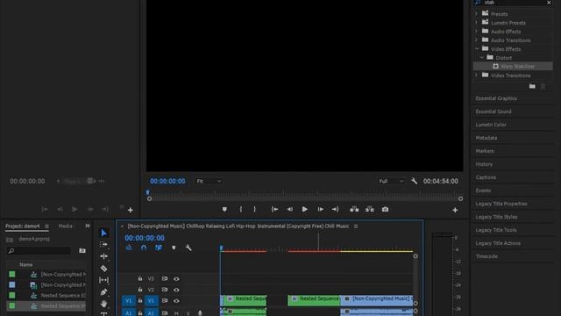Toggle Snap magnet in the timeline
This screenshot has width=561, height=316.
tap(144, 248)
